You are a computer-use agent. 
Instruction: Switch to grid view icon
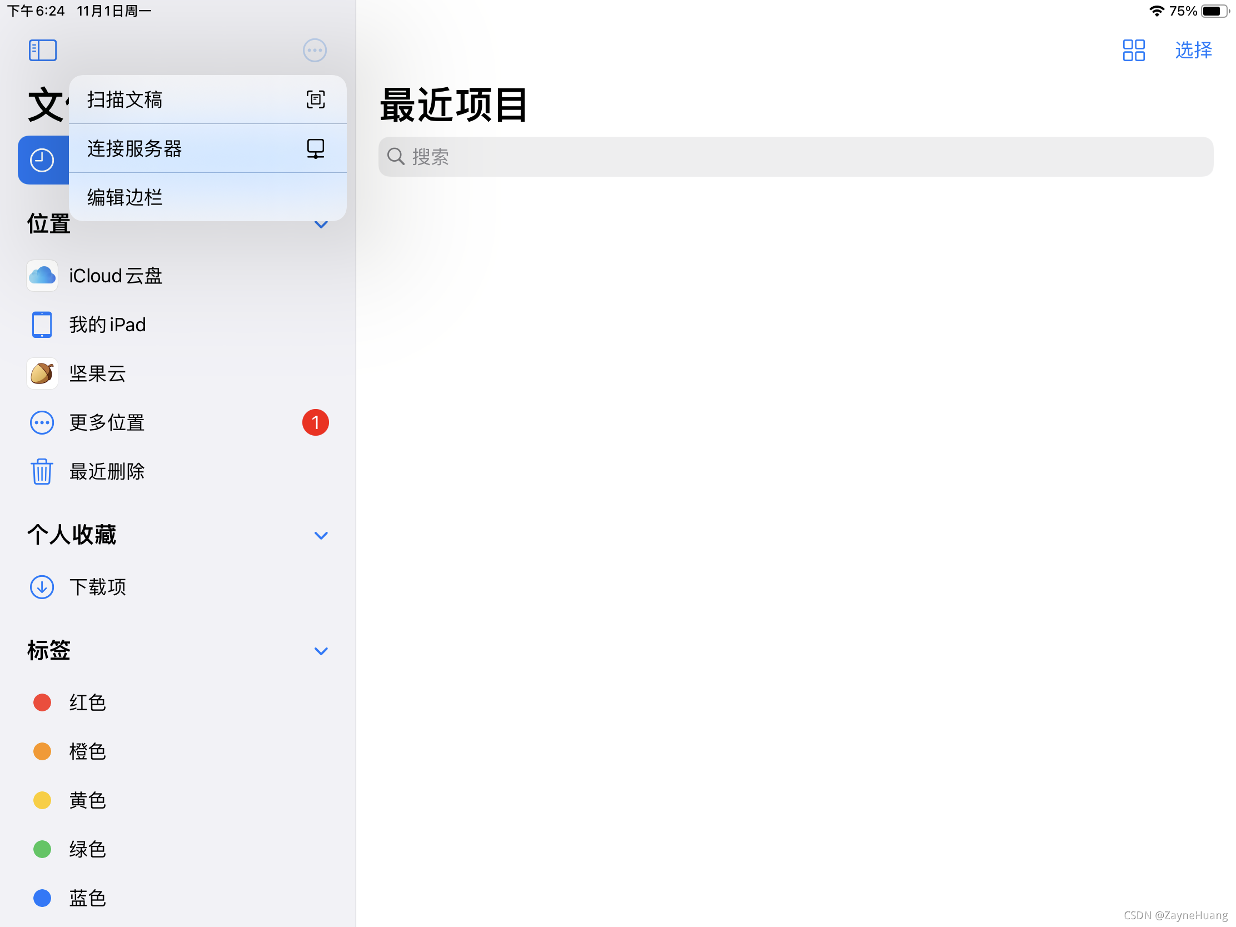coord(1133,50)
